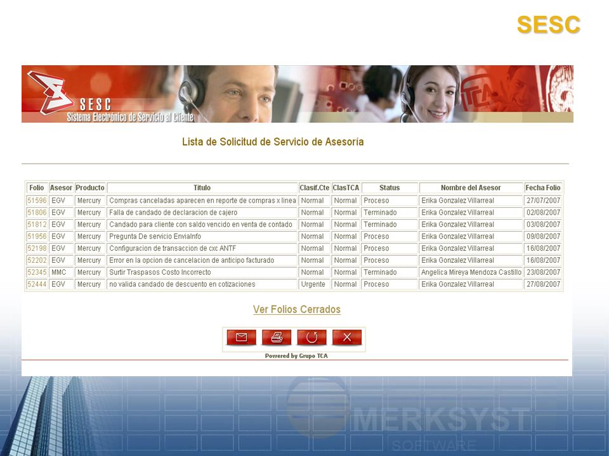Open folio 52198
This screenshot has width=609, height=456.
[37, 248]
